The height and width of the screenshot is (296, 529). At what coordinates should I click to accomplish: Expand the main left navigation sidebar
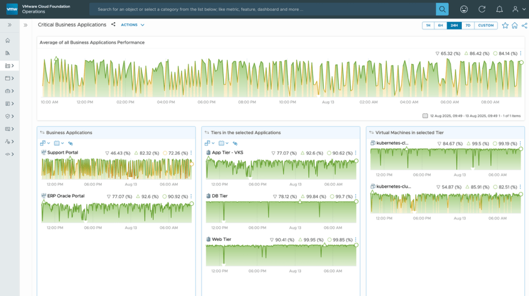click(9, 25)
